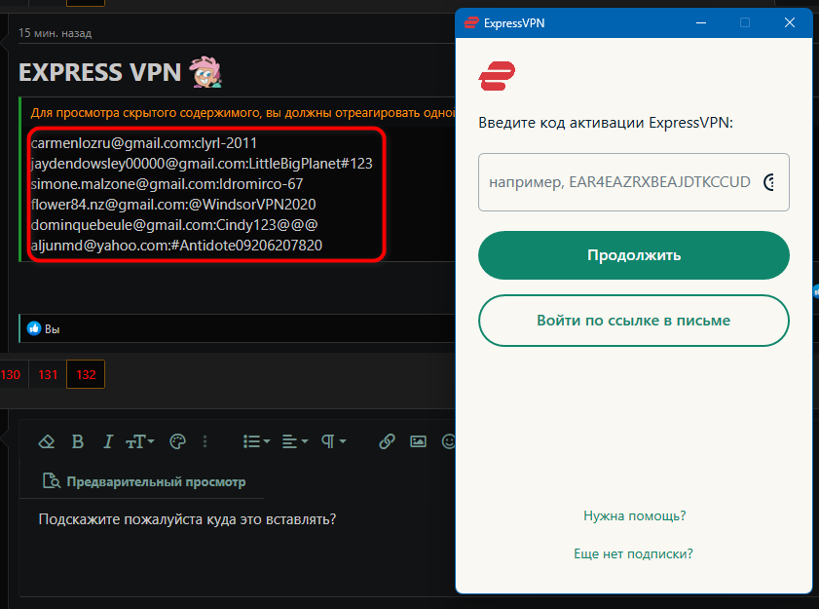Image resolution: width=819 pixels, height=609 pixels.
Task: Click the 'Вы' reaction text
Action: (53, 329)
